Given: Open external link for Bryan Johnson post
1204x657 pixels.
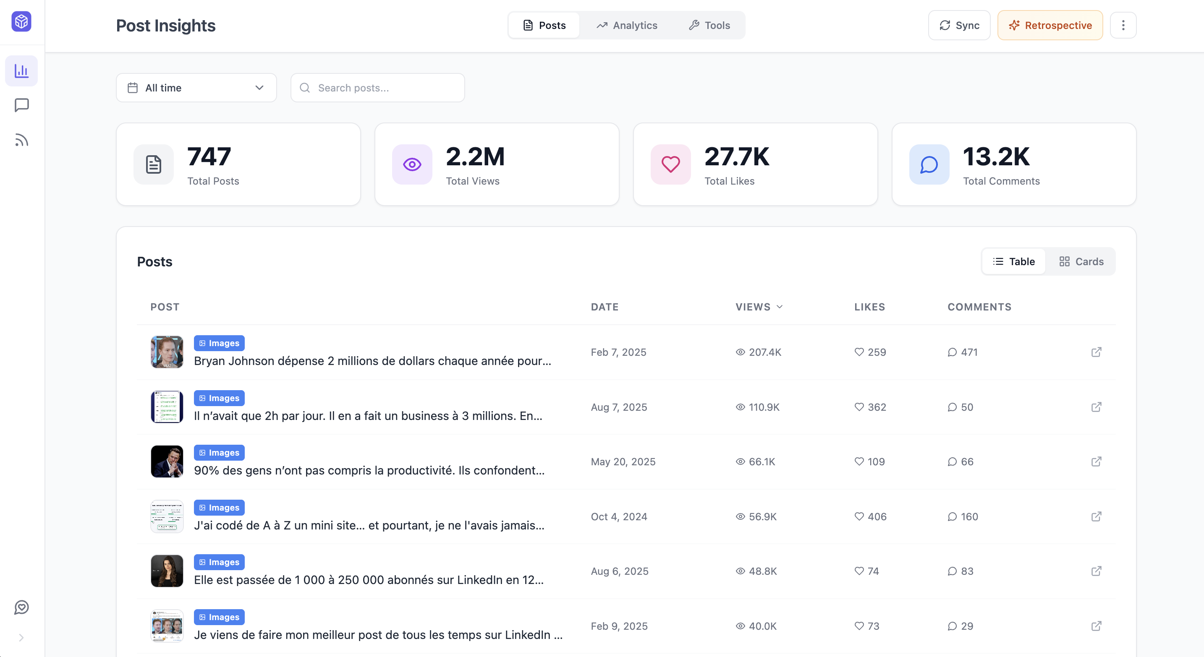Looking at the screenshot, I should point(1096,352).
